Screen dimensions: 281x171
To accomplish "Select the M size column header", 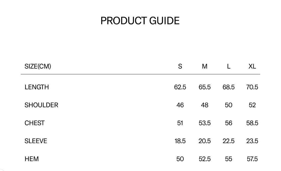I will click(x=204, y=66).
